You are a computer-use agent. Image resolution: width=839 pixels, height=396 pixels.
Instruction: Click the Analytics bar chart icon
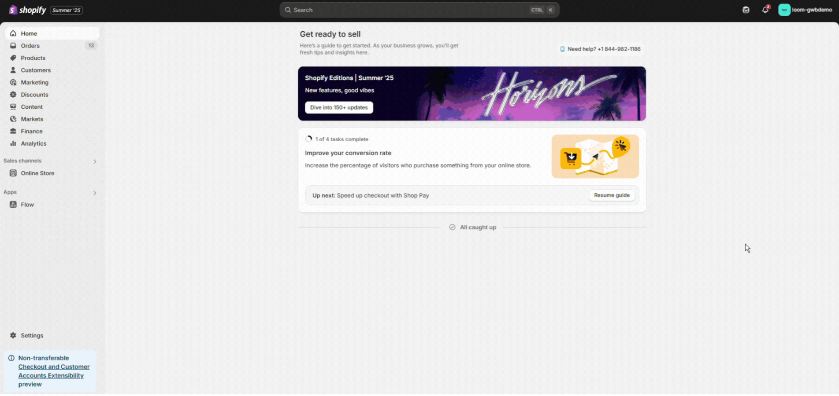pos(13,143)
